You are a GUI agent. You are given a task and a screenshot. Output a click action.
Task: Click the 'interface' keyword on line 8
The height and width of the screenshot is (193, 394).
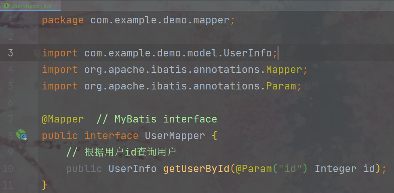click(x=111, y=136)
